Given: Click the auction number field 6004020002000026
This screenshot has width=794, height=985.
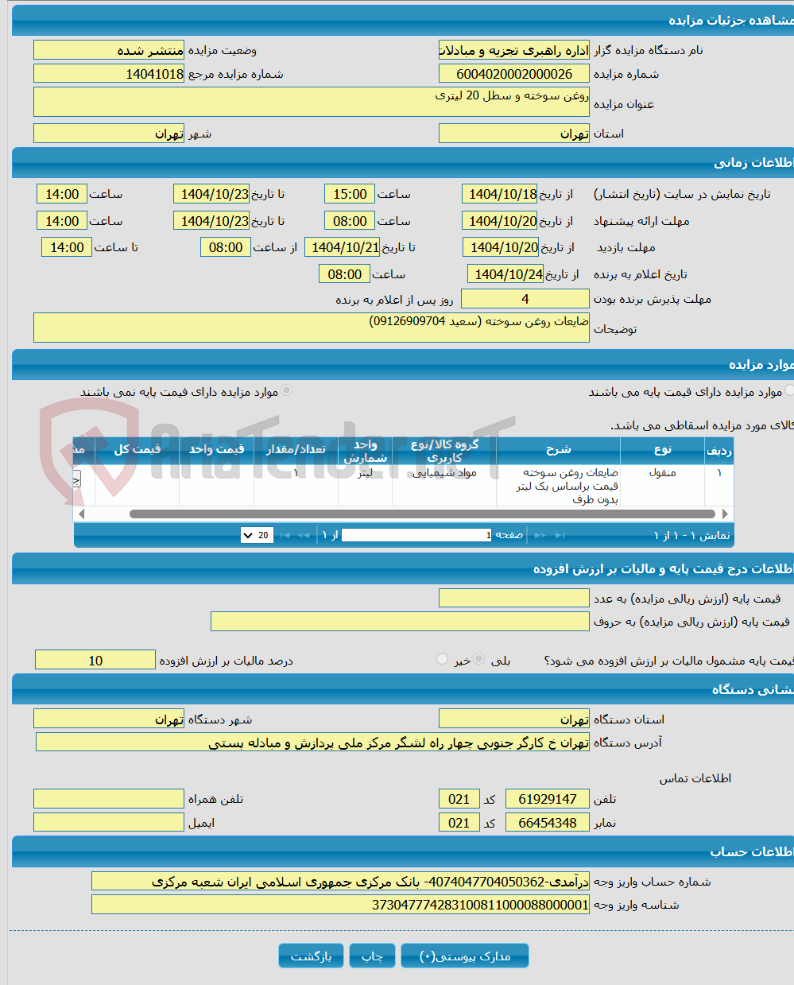Looking at the screenshot, I should [x=514, y=74].
